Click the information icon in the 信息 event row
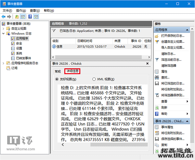195x160 pixels. click(54, 46)
